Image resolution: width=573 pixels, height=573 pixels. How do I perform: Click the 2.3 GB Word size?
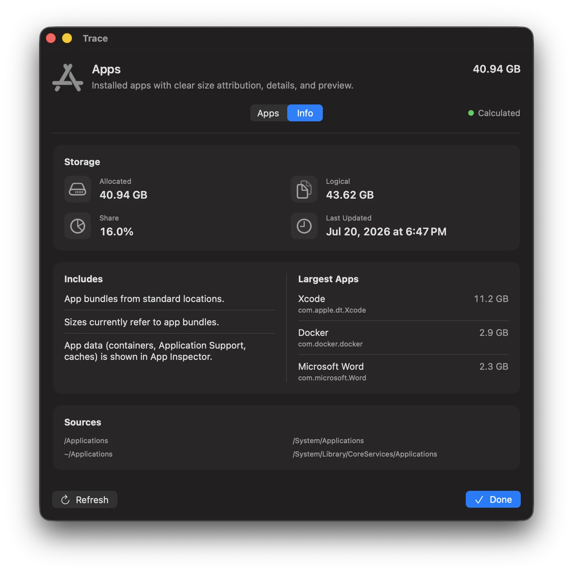pyautogui.click(x=494, y=367)
